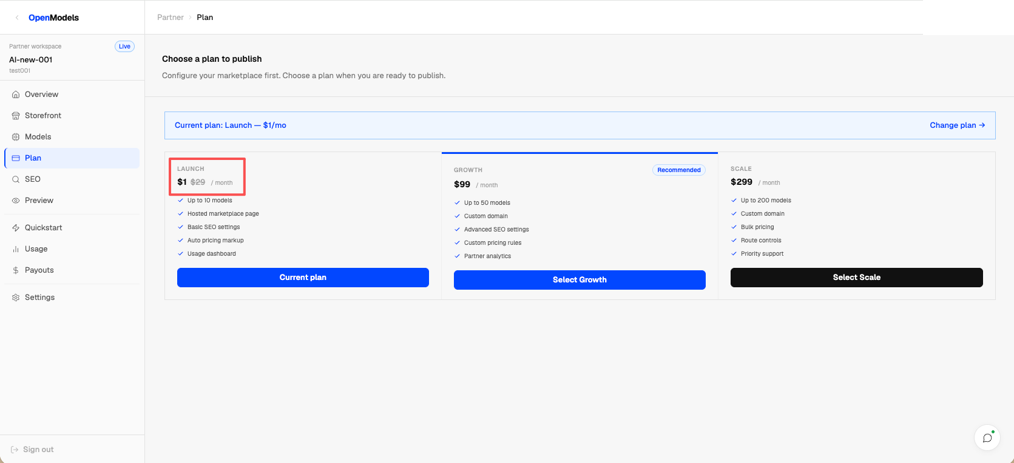
Task: Click the Storefront shop icon
Action: 16,116
